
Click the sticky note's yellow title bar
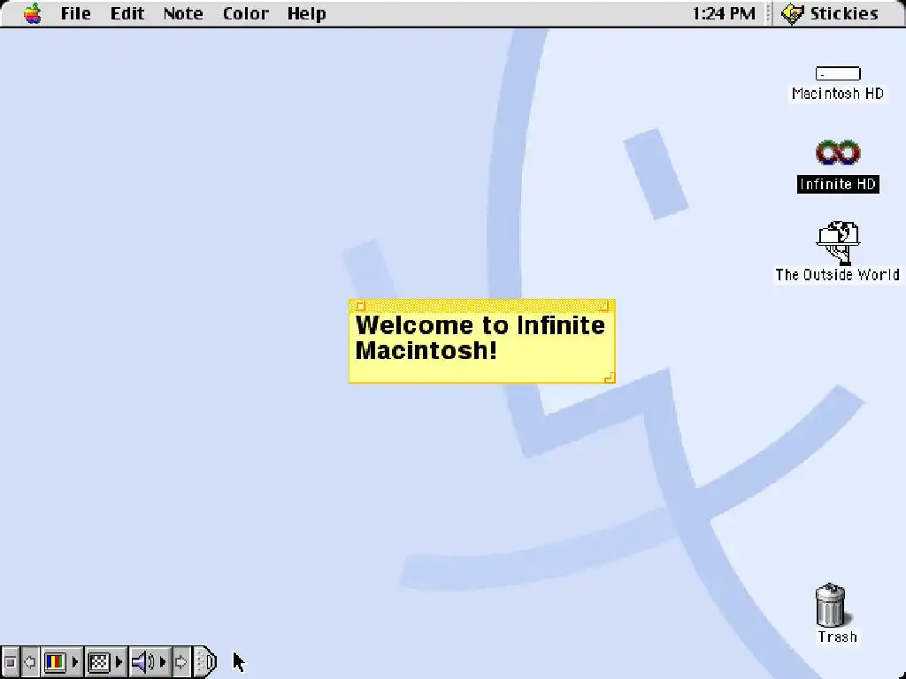482,306
